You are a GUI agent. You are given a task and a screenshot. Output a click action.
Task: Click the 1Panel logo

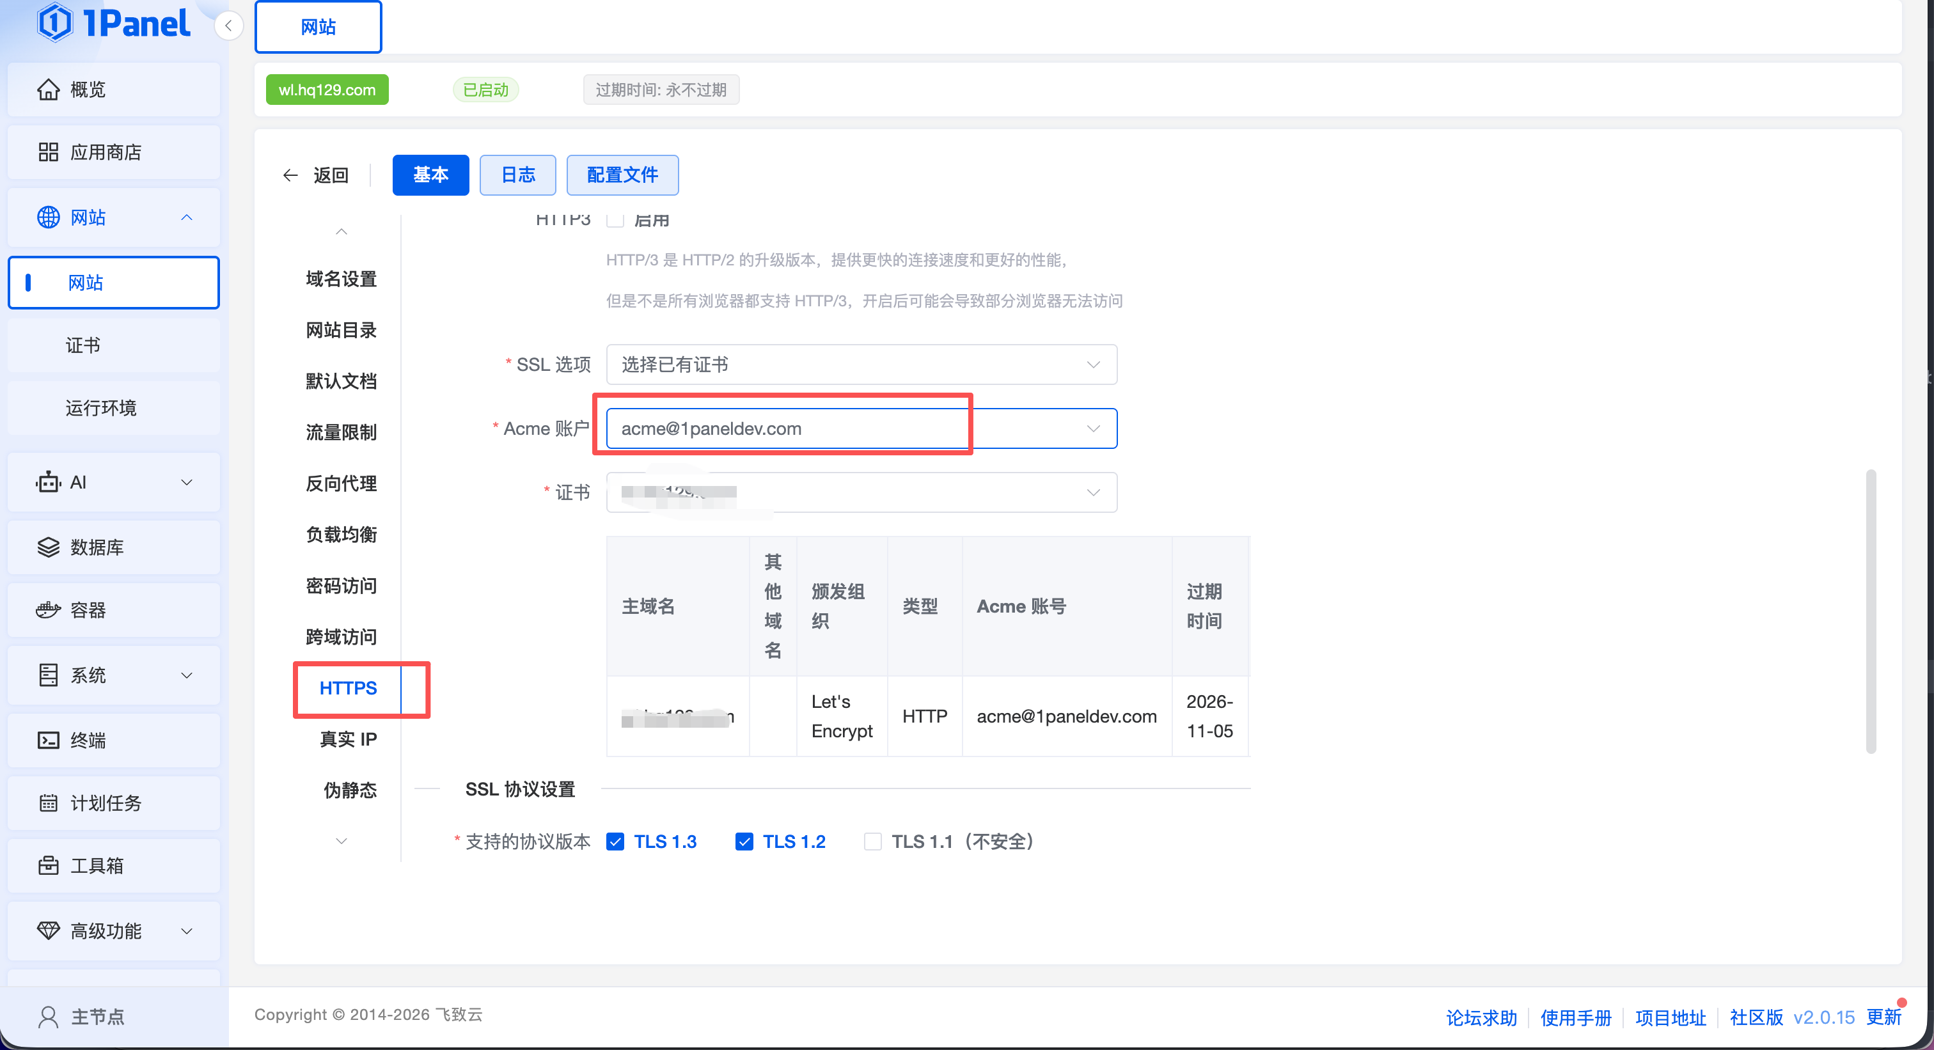click(x=113, y=22)
